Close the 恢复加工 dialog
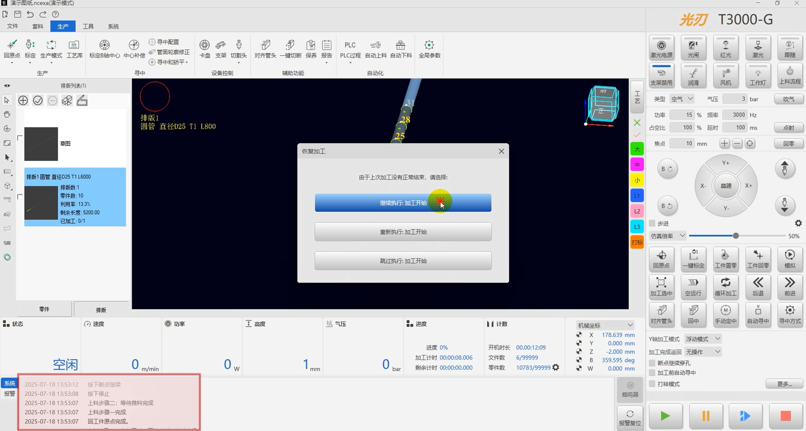Viewport: 806px width, 431px height. pos(501,151)
